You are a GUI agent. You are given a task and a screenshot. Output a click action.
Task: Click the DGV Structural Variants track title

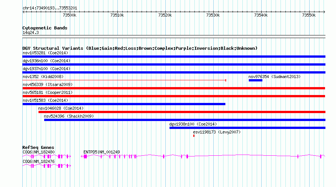point(140,48)
